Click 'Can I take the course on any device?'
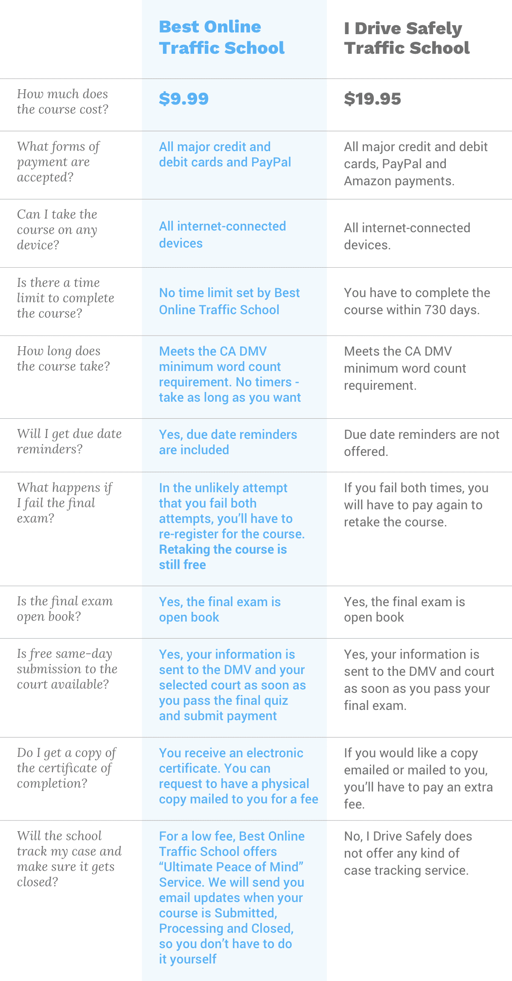This screenshot has width=512, height=981. pyautogui.click(x=57, y=230)
